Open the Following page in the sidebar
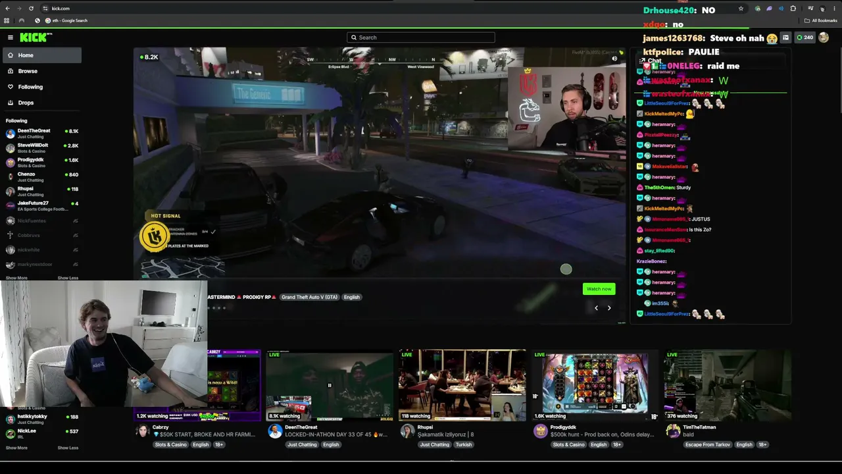Screen dimensions: 842x474 [x=41, y=87]
